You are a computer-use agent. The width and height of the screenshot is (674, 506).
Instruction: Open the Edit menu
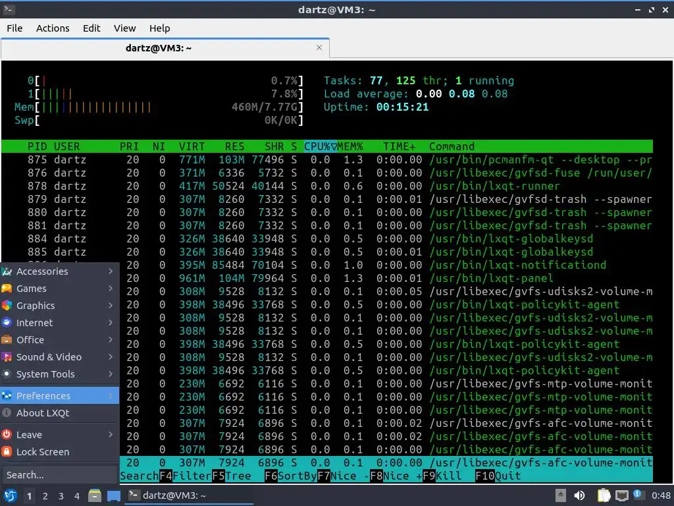point(91,28)
